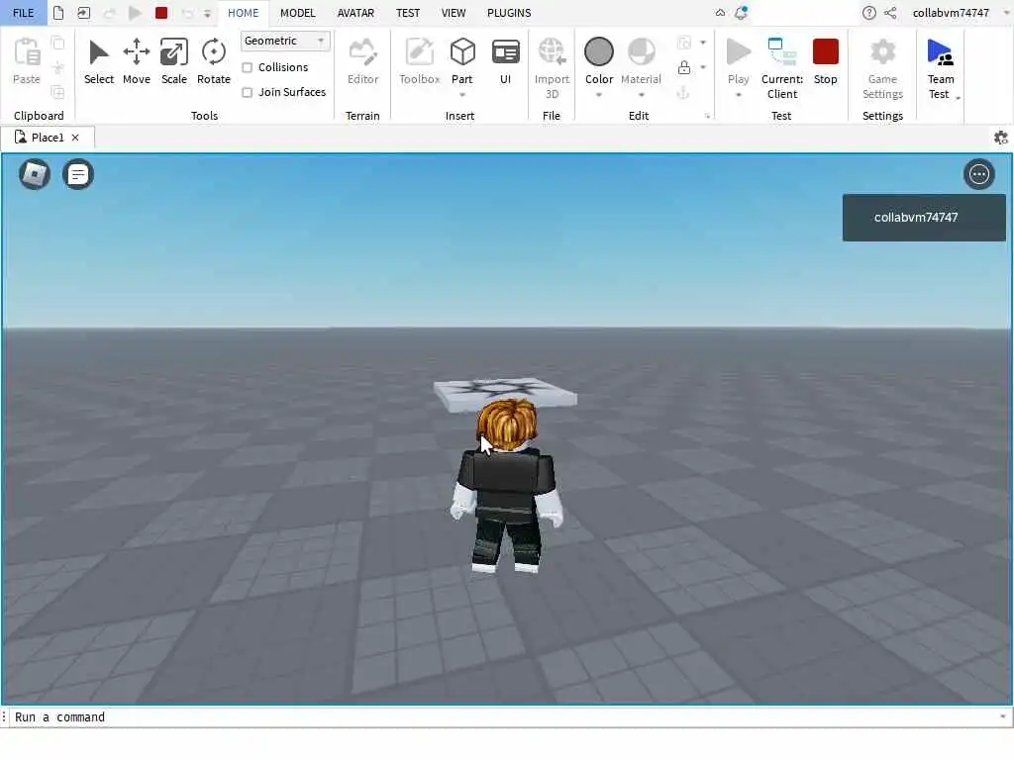
Task: Open the viewport more options ellipsis
Action: 978,174
